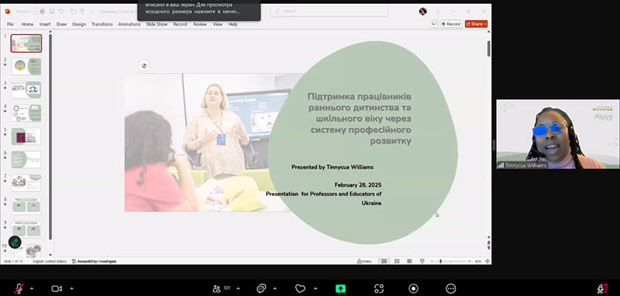Open the Slide Show ribbon tab

(157, 24)
